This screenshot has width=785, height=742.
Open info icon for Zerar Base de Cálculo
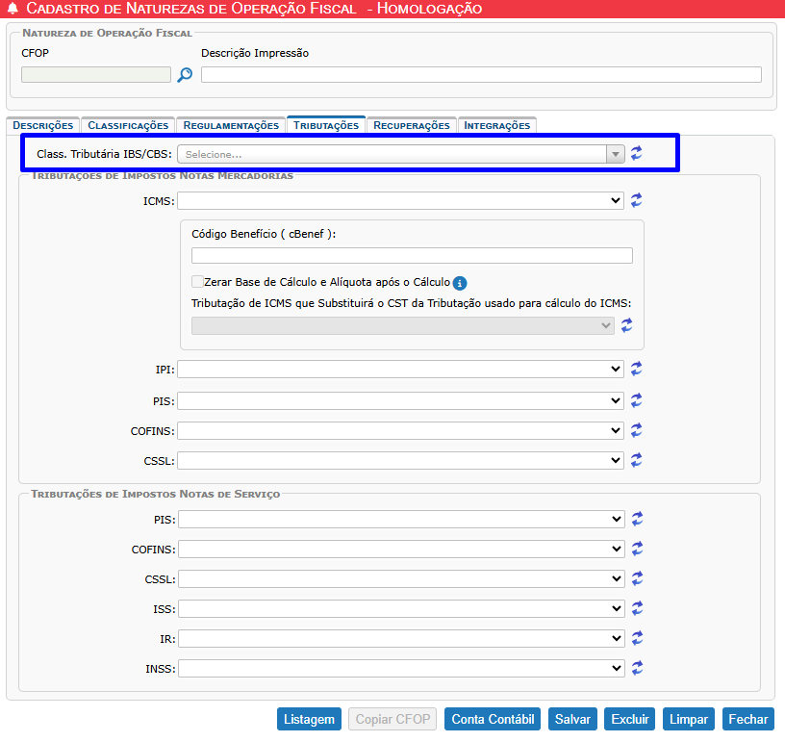(x=460, y=283)
